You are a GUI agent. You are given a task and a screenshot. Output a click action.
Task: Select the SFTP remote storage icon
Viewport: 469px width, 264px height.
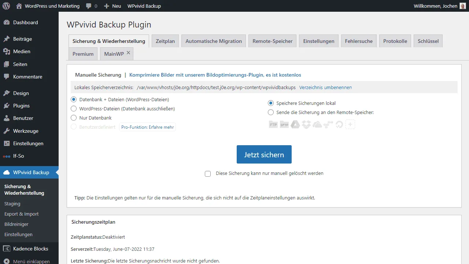pos(284,125)
